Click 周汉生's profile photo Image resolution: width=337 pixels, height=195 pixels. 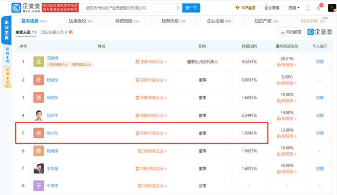(x=39, y=115)
